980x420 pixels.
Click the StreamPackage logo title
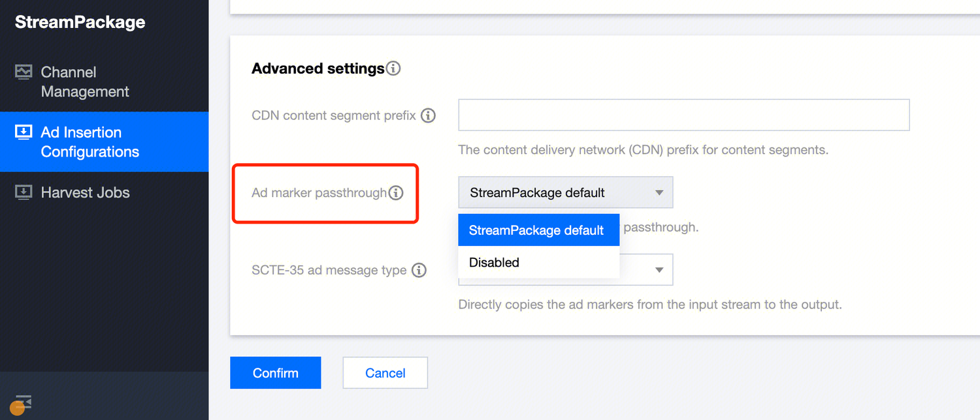point(80,22)
